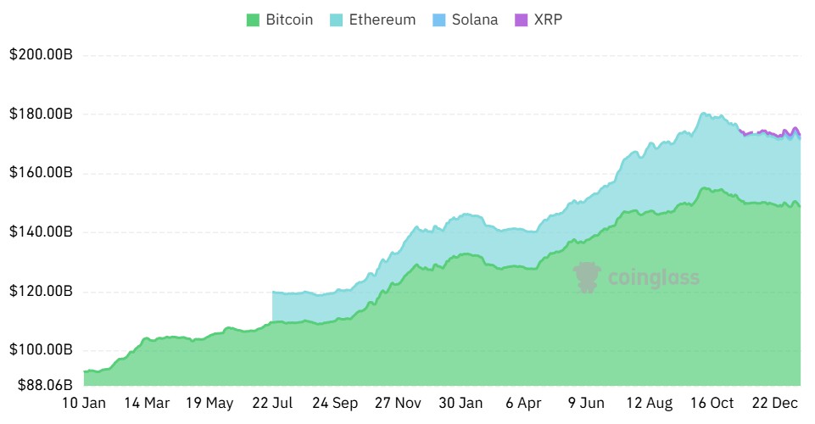This screenshot has height=424, width=815.
Task: Click the blue Solana legend swatch
Action: (438, 19)
